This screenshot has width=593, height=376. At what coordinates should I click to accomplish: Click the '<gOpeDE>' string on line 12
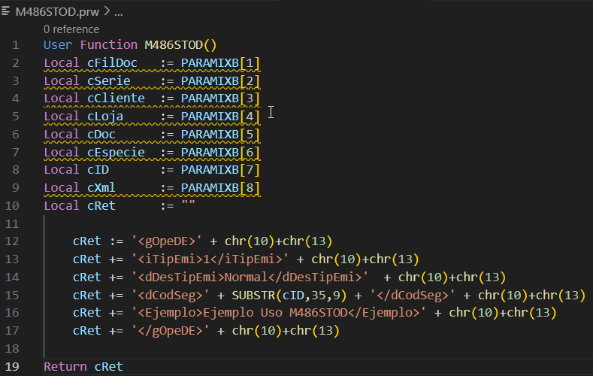(x=166, y=241)
